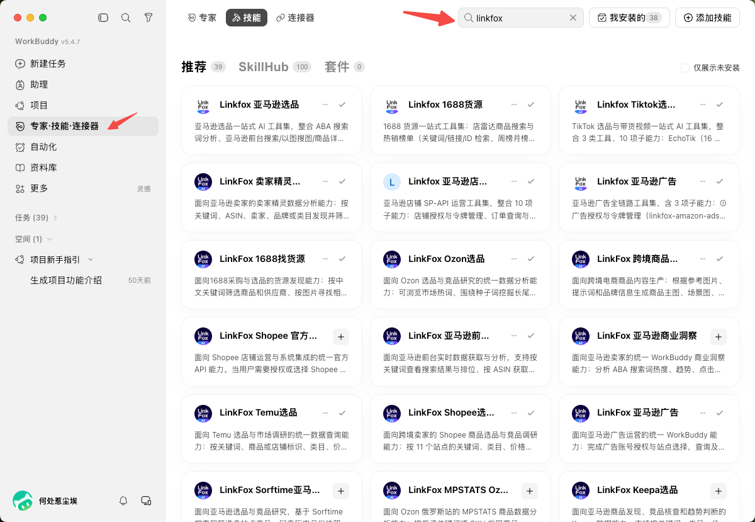755x522 pixels.
Task: Toggle installed checkmark on LinkFox 1688找货源
Action: pos(342,259)
